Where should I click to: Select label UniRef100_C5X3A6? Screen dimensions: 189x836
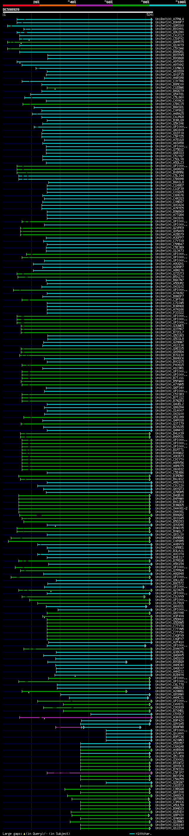coord(169,48)
